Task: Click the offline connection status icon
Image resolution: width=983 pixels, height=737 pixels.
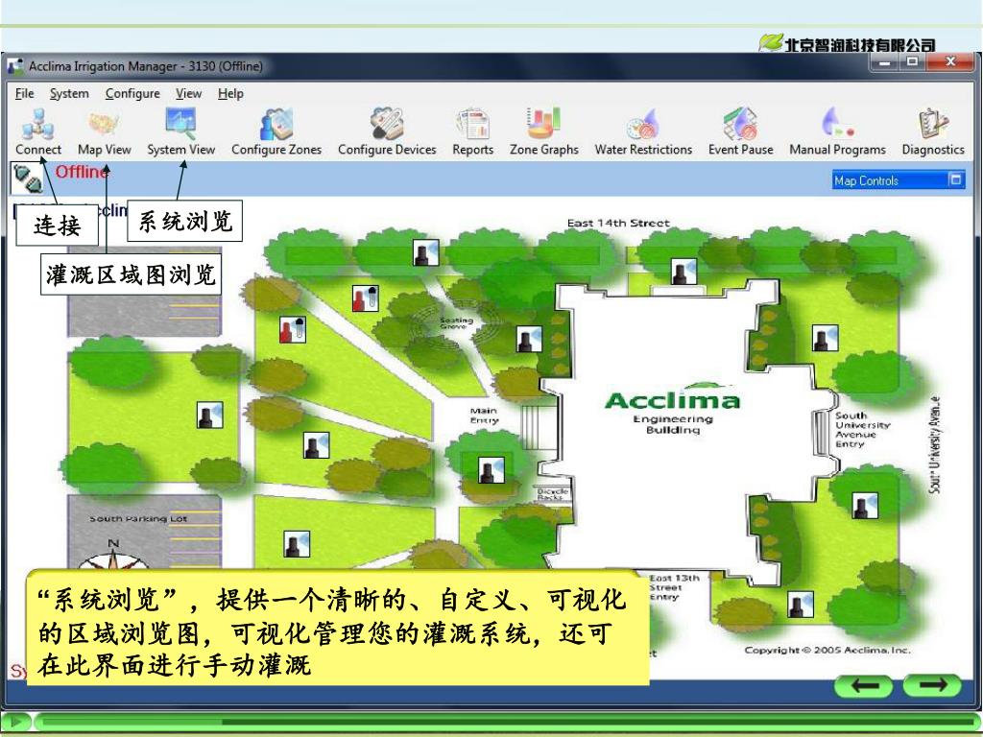Action: point(27,178)
